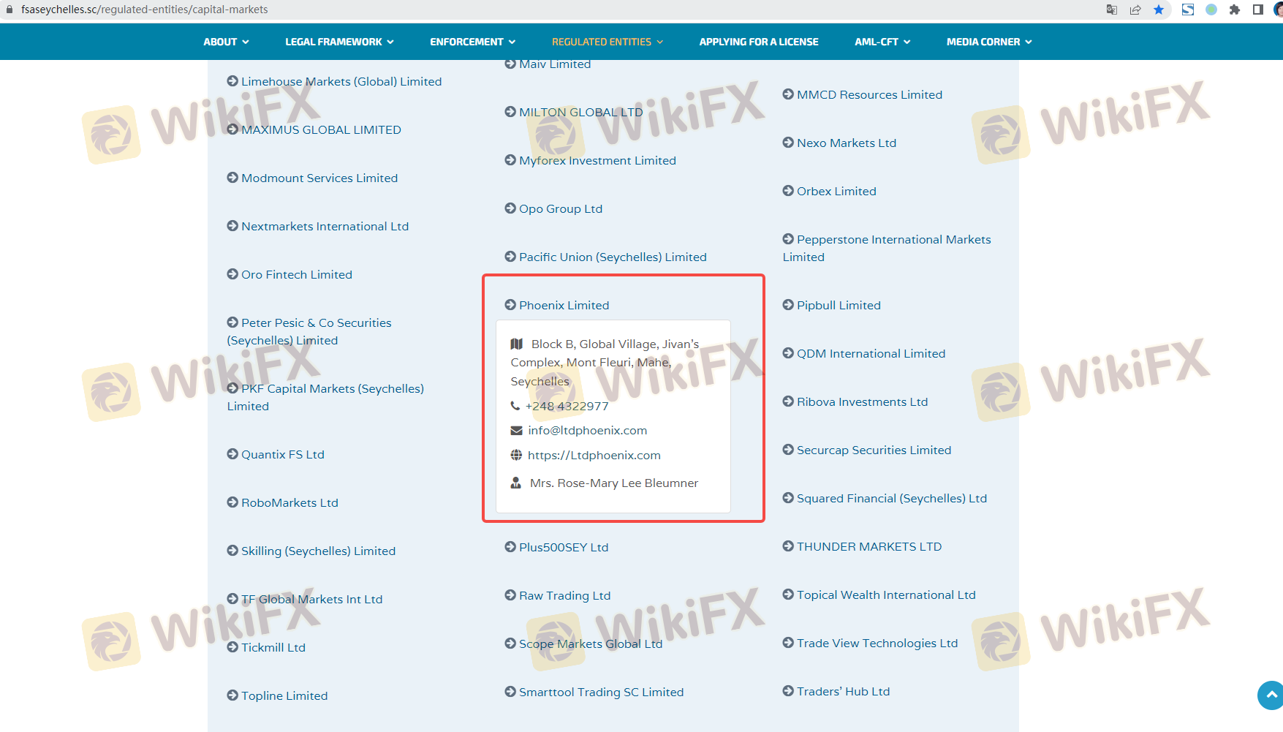Click the share page icon in address bar
The image size is (1283, 732).
[1135, 10]
